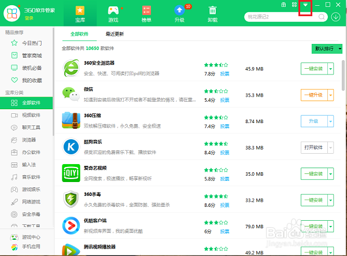Click the 360安全浏览器 app icon
This screenshot has width=347, height=256.
71,68
